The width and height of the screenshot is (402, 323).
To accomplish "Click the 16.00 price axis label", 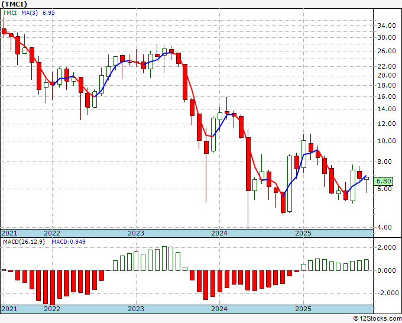I will 387,96.
